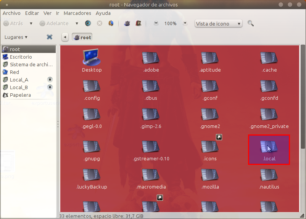Click the root path bar button

(x=82, y=37)
